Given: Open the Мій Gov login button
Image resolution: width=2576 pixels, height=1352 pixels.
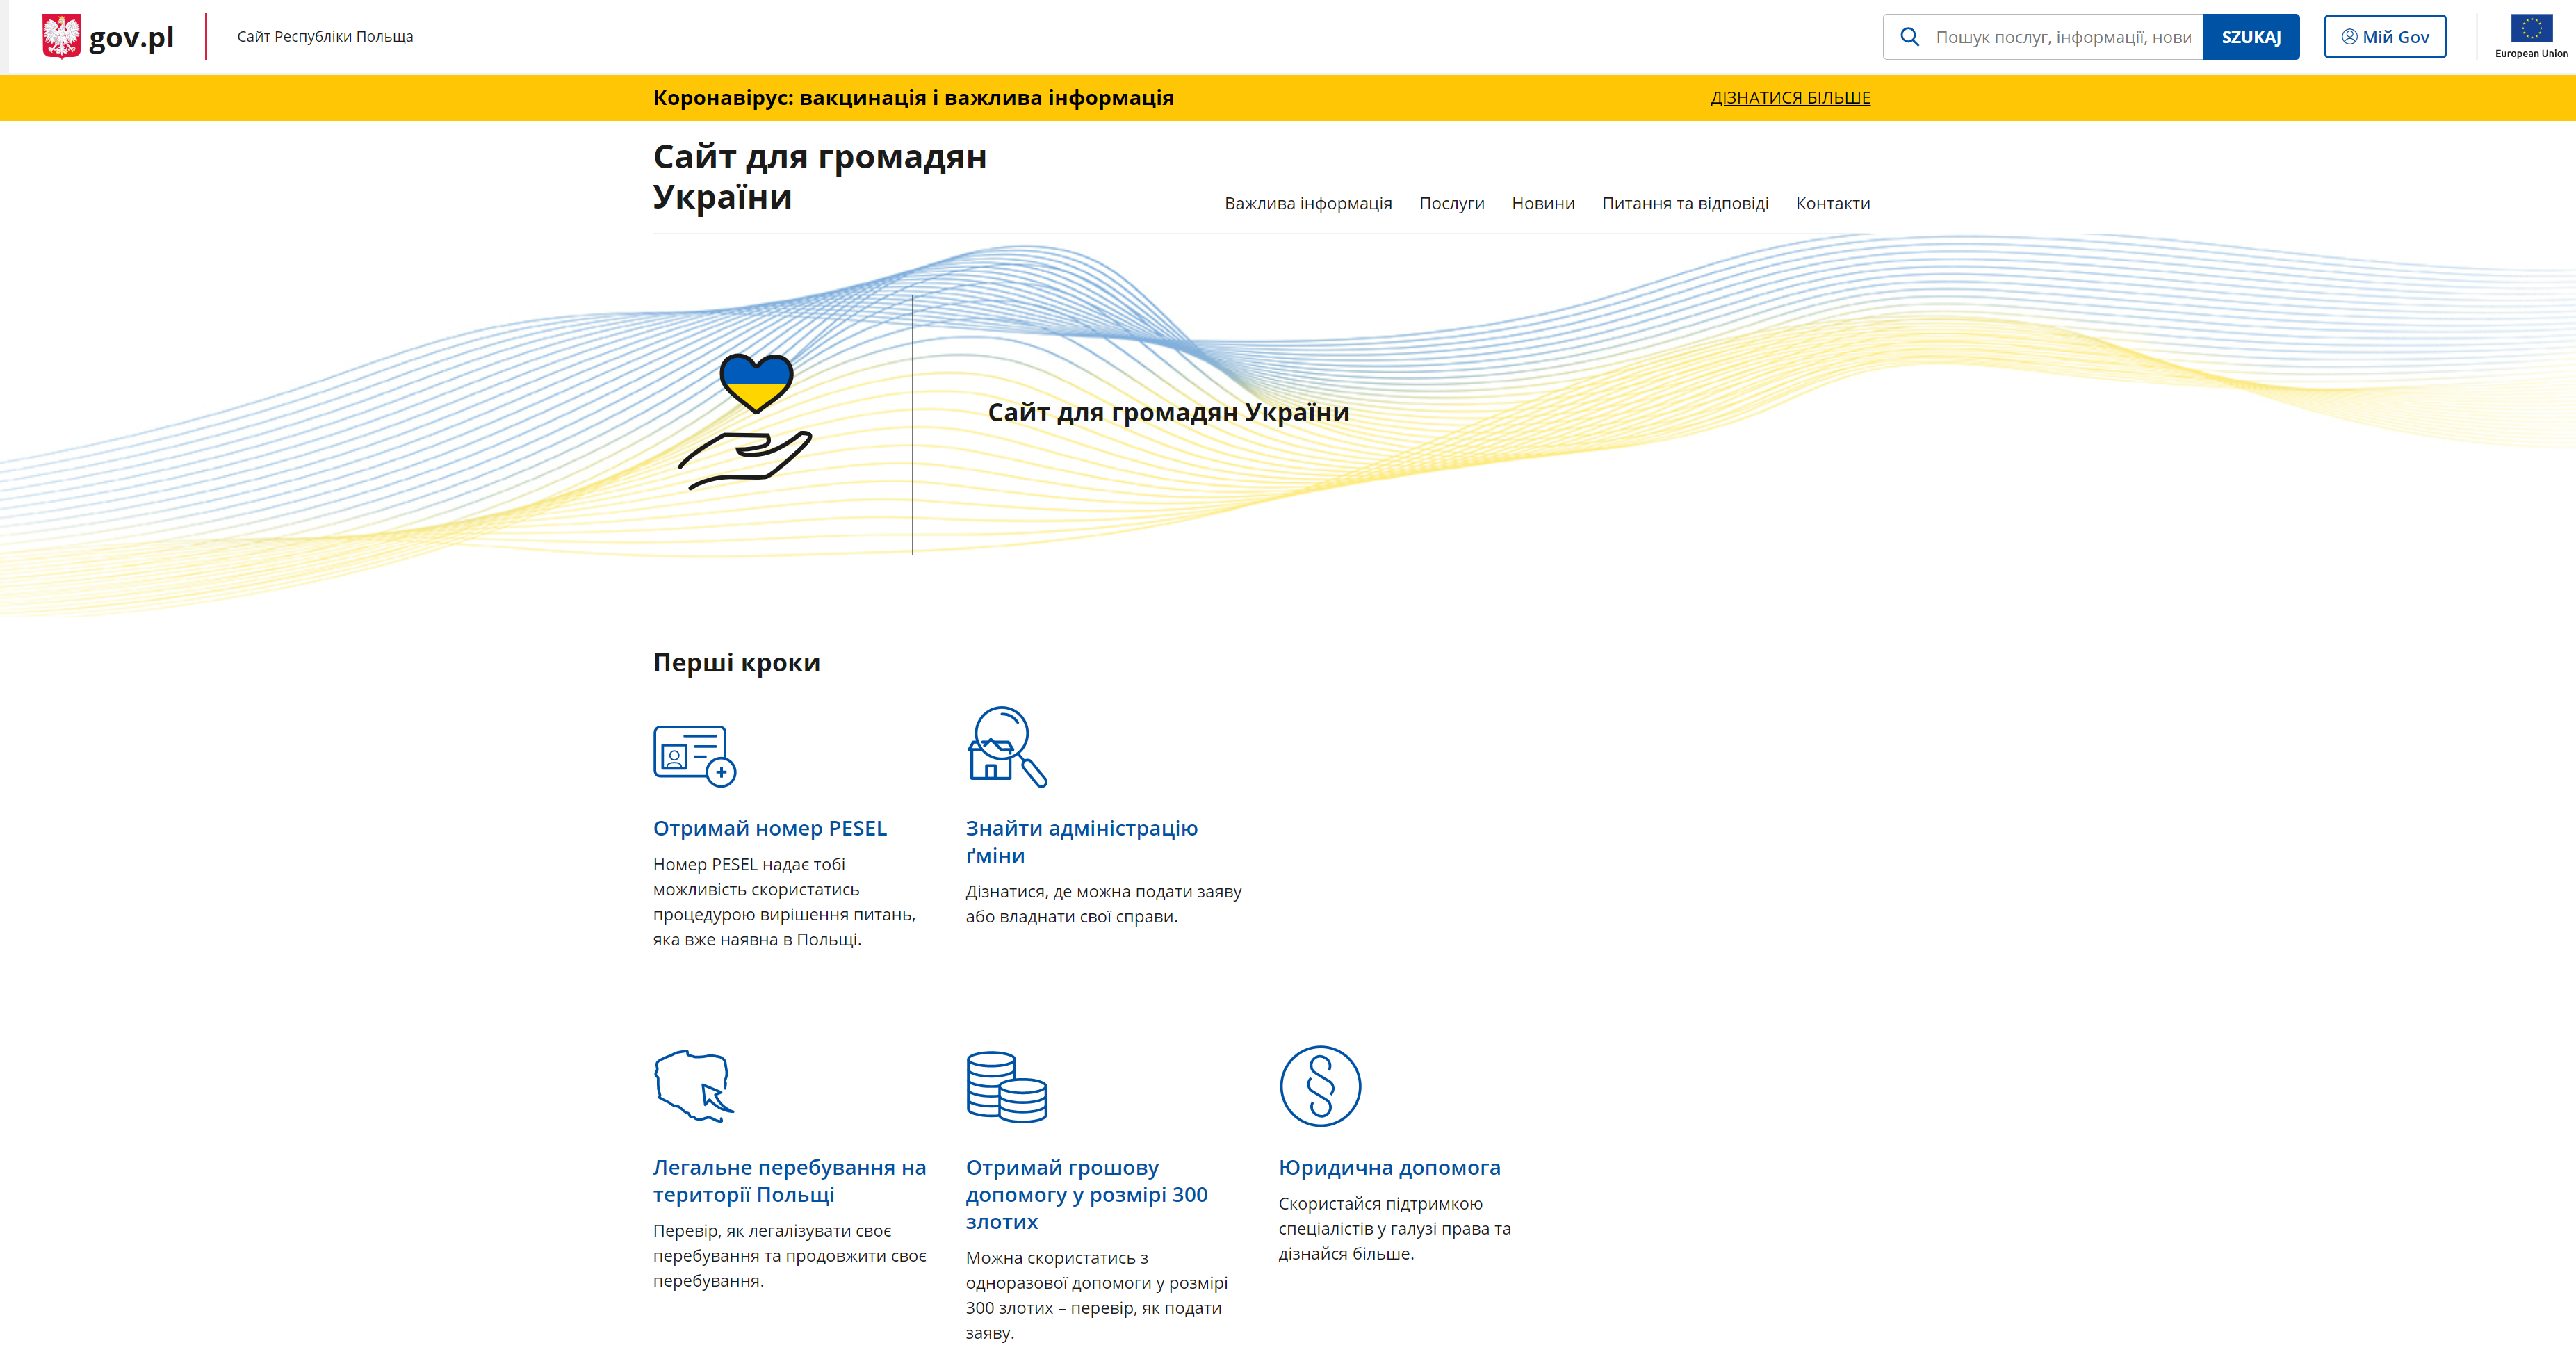Looking at the screenshot, I should click(2384, 37).
